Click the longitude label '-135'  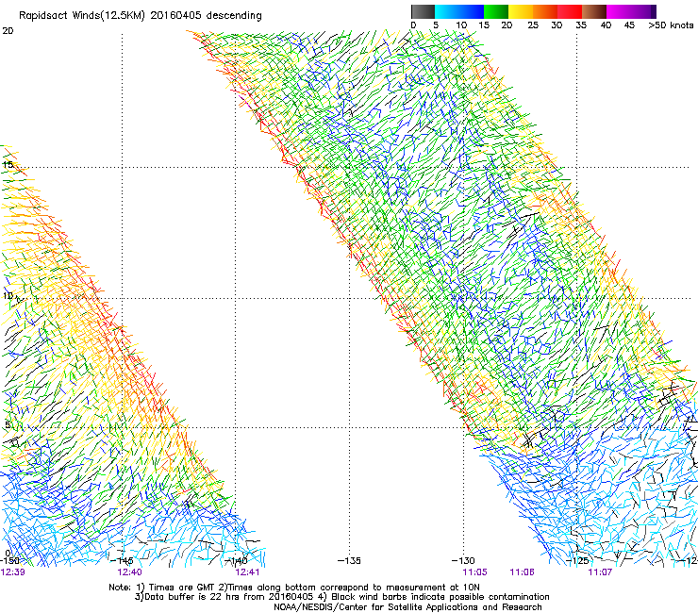pyautogui.click(x=349, y=560)
